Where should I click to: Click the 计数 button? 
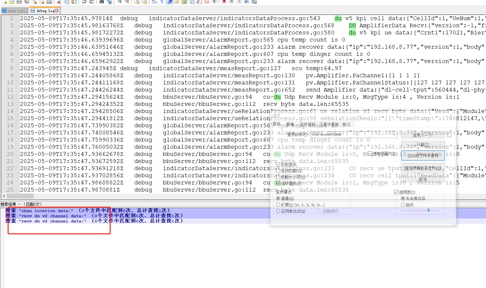coord(423,144)
